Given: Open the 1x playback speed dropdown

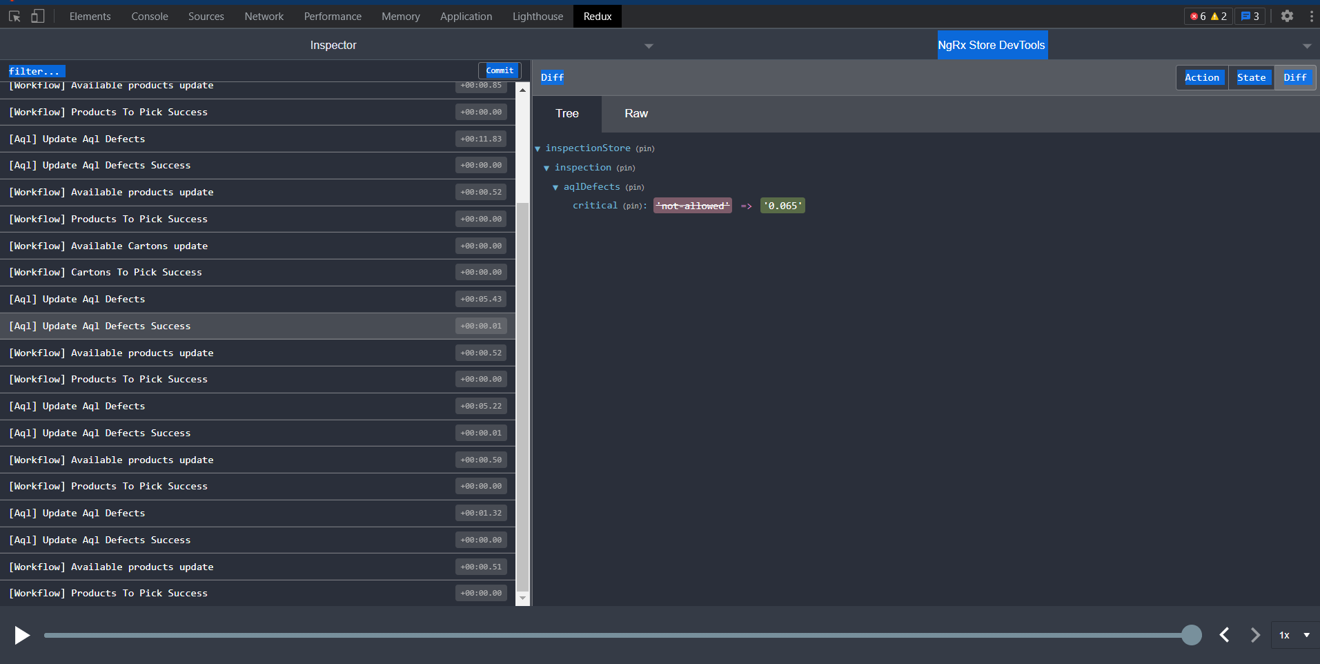Looking at the screenshot, I should point(1294,635).
